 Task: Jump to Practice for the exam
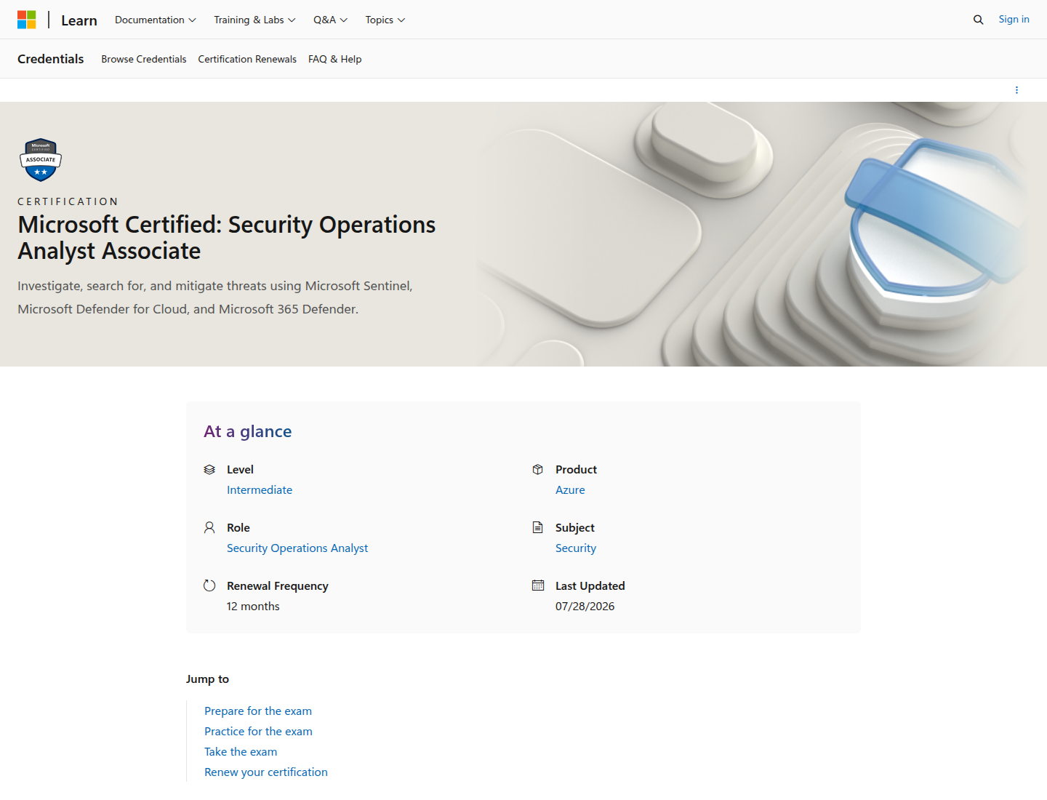(x=258, y=732)
